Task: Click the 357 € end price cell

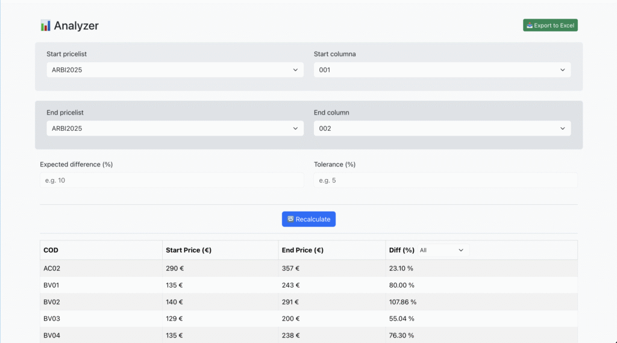Action: [290, 268]
